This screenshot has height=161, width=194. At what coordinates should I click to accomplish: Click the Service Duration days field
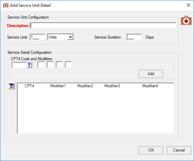[135, 37]
